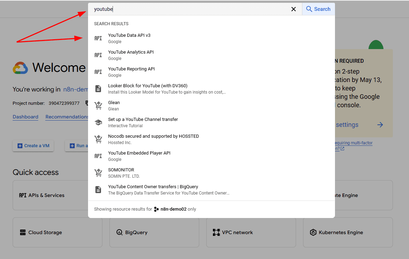Image resolution: width=409 pixels, height=259 pixels.
Task: Click the project dots icon beside n8n-demo02
Action: (156, 209)
